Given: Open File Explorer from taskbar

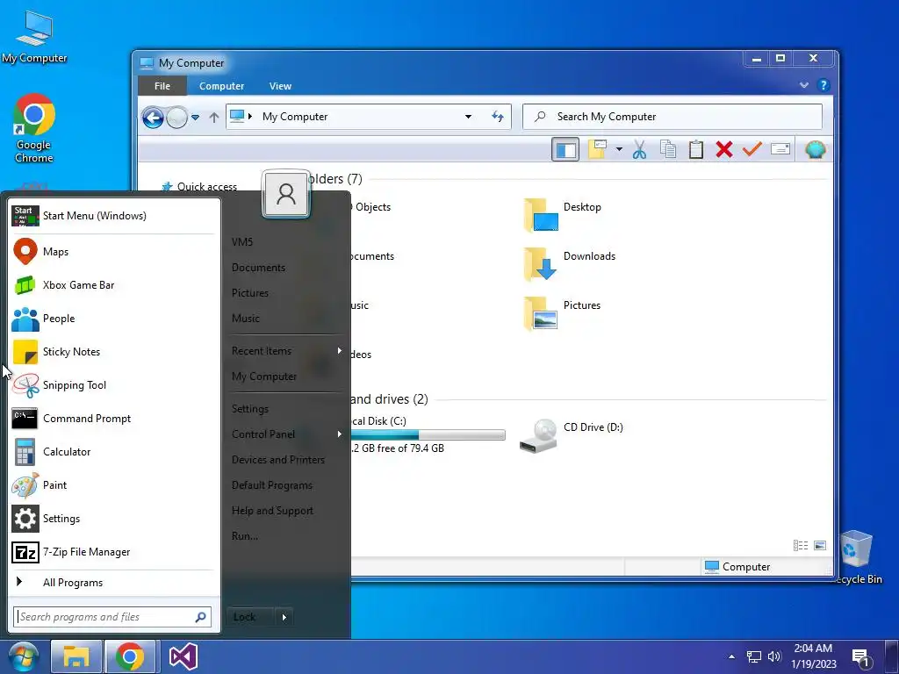Looking at the screenshot, I should (76, 656).
